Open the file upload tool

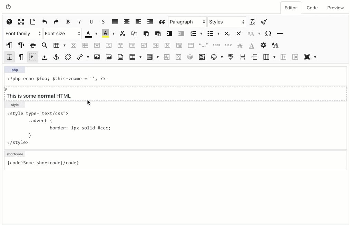45,57
